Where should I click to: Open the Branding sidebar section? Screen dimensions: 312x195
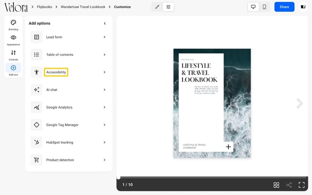click(x=13, y=25)
